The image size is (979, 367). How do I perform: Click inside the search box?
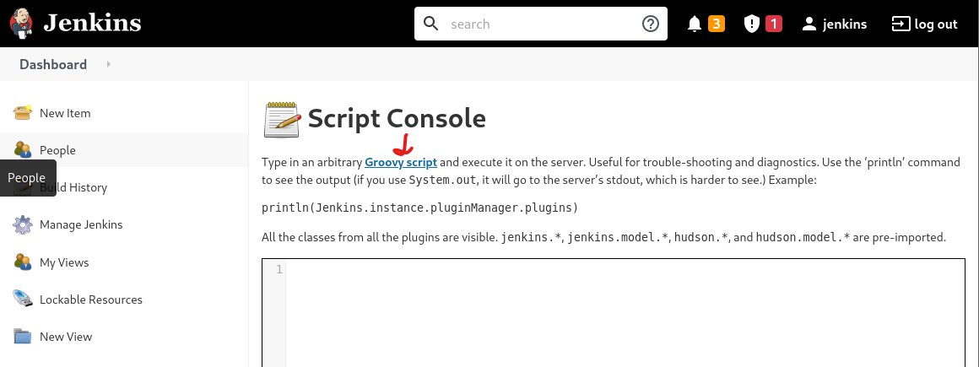(x=540, y=24)
